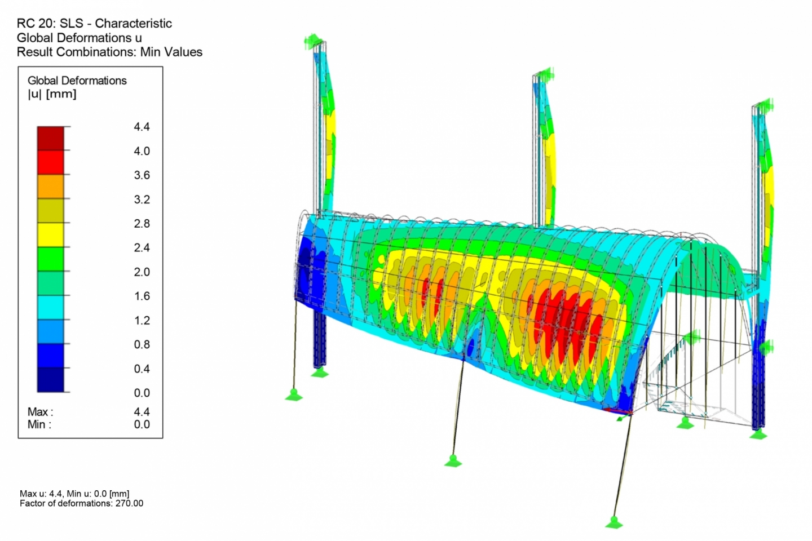Click the olive 2.8–3.2 legend band
812x541 pixels.
coord(51,211)
